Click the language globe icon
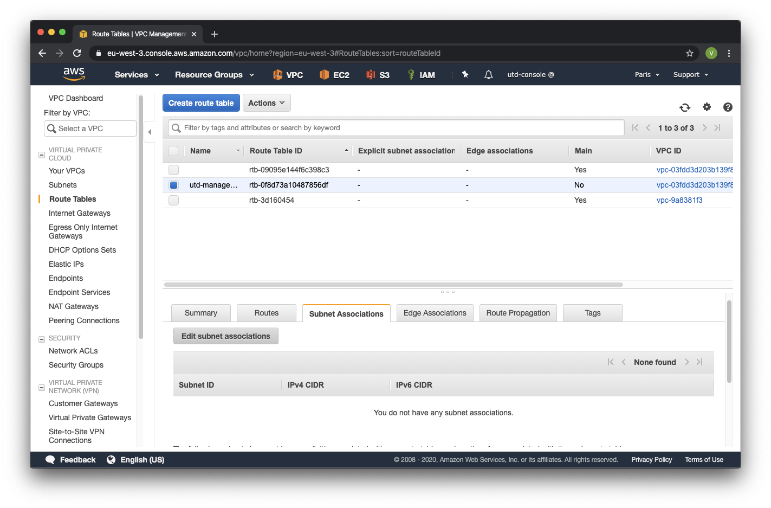The height and width of the screenshot is (508, 771). pos(111,460)
